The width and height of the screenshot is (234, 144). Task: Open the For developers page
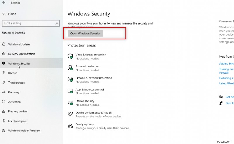pyautogui.click(x=17, y=121)
